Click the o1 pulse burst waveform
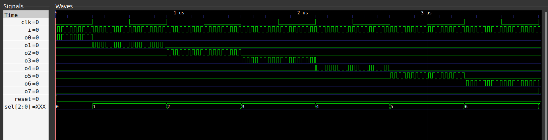The width and height of the screenshot is (548, 140). pyautogui.click(x=129, y=45)
